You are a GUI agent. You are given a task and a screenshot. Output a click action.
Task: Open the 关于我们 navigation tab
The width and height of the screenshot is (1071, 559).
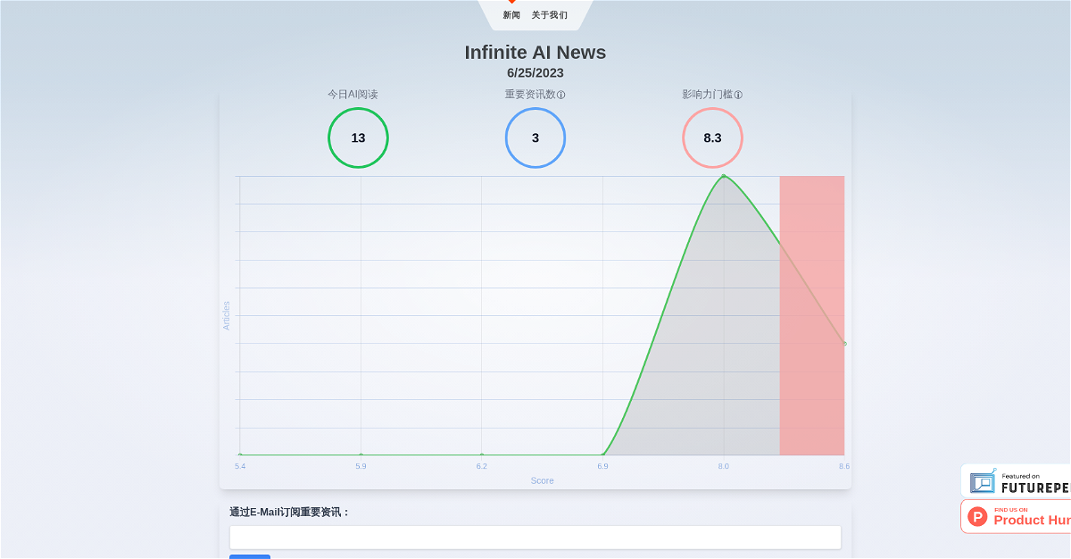tap(550, 15)
